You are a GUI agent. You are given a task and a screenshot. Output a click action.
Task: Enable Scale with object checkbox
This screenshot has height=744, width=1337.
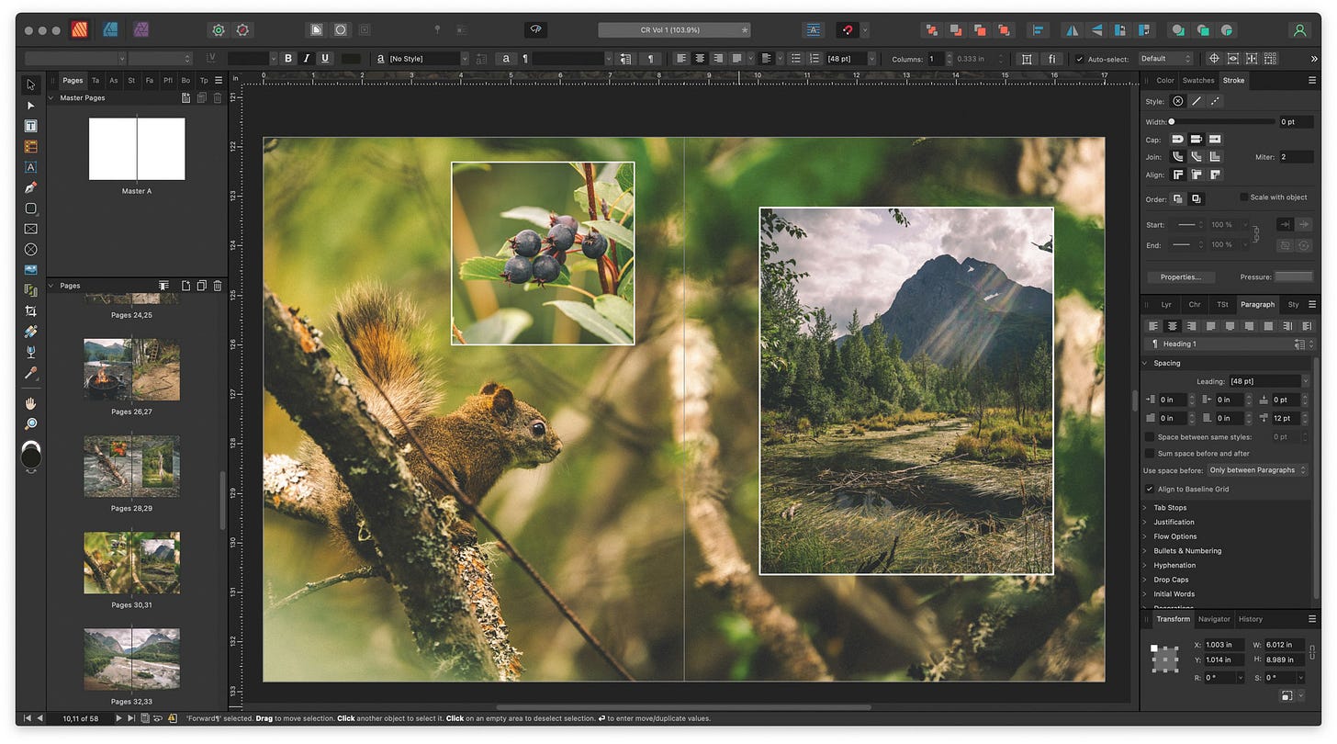(x=1243, y=197)
